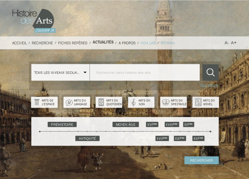Open the Actualités section

[x=103, y=42]
